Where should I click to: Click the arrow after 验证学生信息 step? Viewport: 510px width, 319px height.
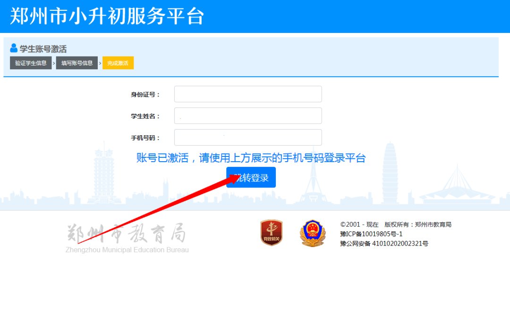click(x=54, y=63)
